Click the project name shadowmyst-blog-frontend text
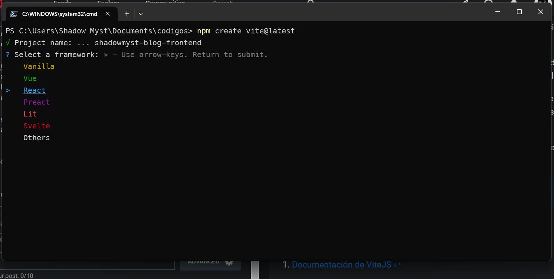This screenshot has height=279, width=554. [148, 43]
